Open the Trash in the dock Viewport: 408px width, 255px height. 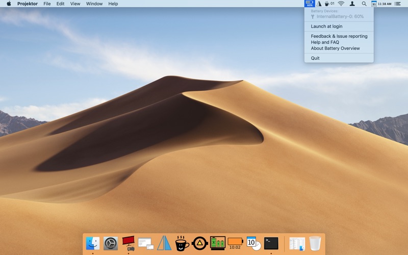315,243
